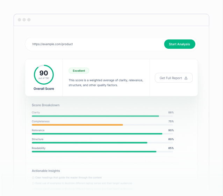Click the second window control dot

(24, 20)
